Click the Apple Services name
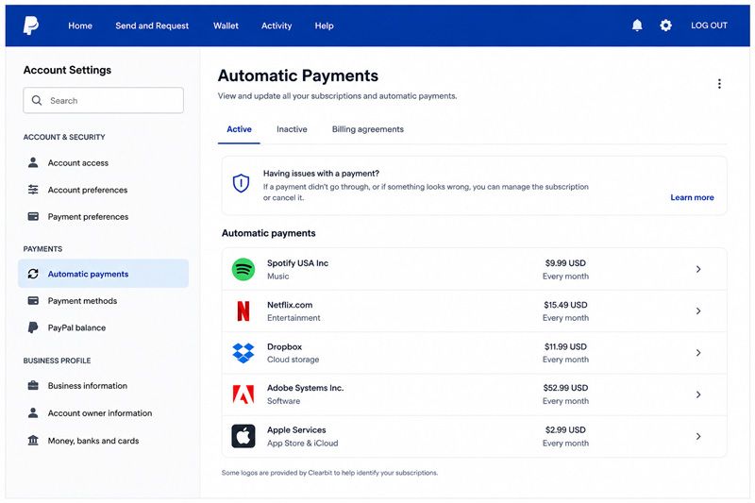 pos(296,429)
